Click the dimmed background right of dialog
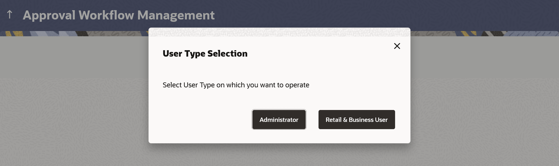 pos(483,102)
